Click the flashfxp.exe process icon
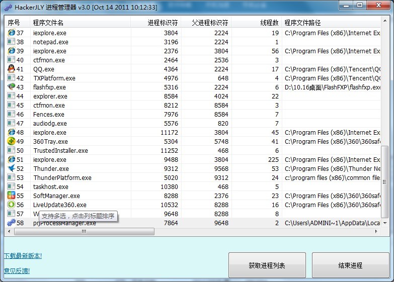The image size is (394, 282). pyautogui.click(x=11, y=87)
